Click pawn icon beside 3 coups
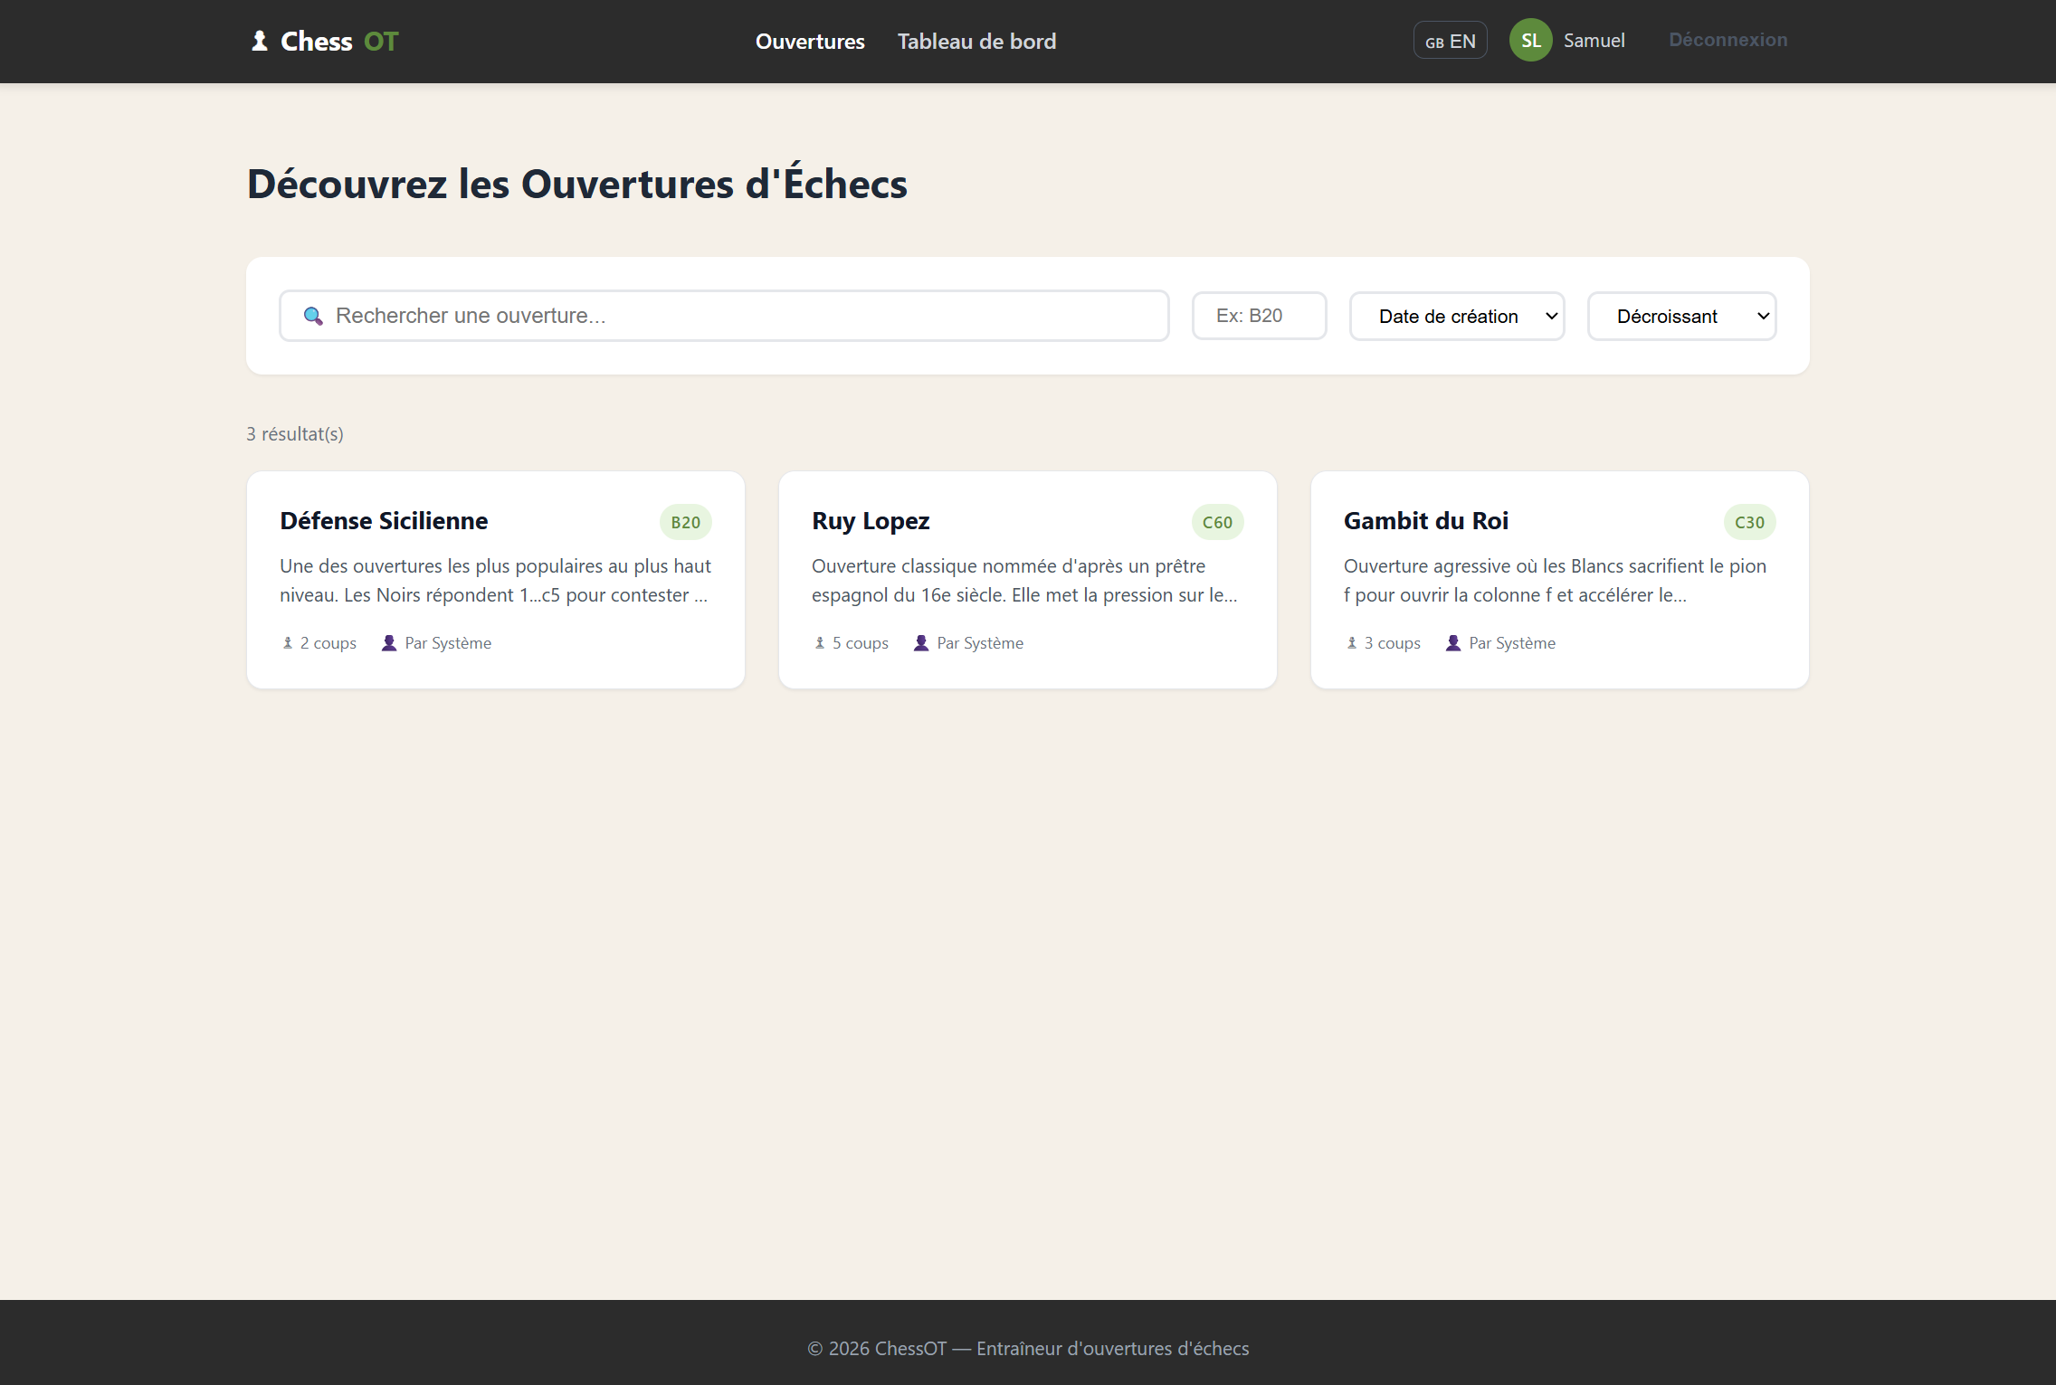 tap(1352, 643)
